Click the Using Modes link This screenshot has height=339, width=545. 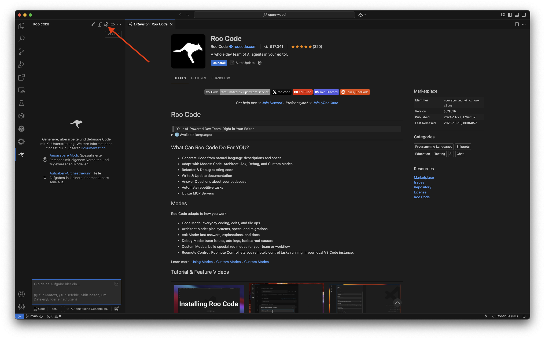pos(202,262)
